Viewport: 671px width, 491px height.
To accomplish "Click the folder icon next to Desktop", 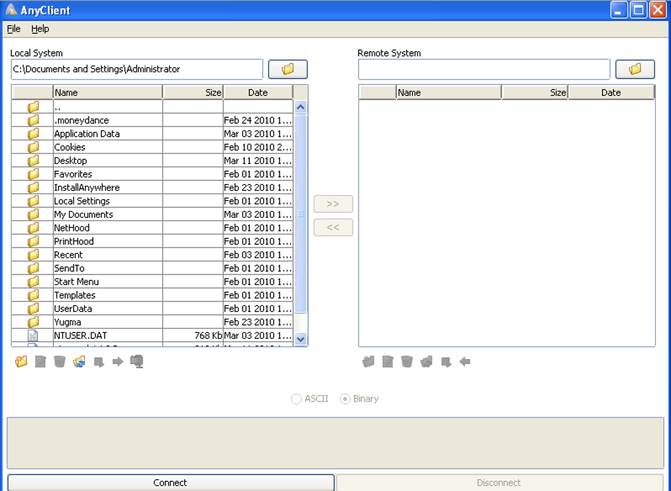I will (33, 161).
